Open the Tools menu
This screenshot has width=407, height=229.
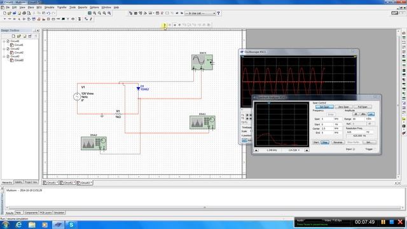click(x=72, y=7)
